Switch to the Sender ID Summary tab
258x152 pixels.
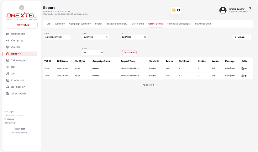tap(117, 24)
